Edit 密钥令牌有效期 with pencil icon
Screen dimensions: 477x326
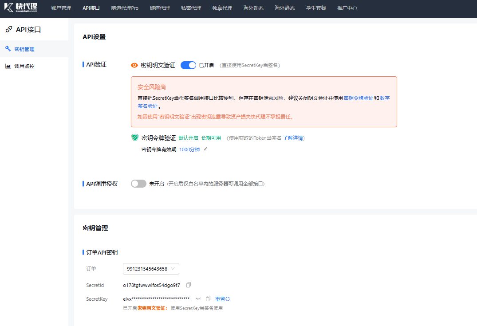pyautogui.click(x=205, y=149)
